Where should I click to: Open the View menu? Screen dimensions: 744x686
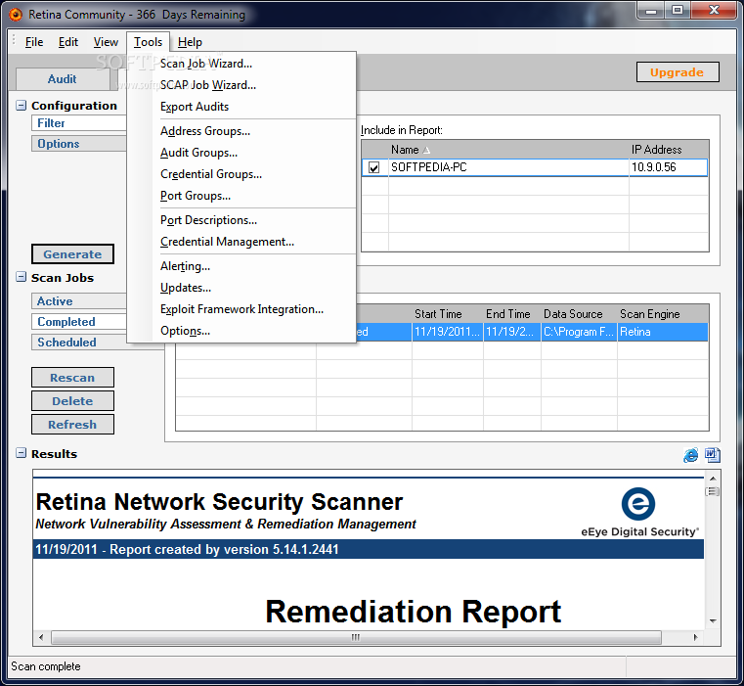pyautogui.click(x=106, y=42)
